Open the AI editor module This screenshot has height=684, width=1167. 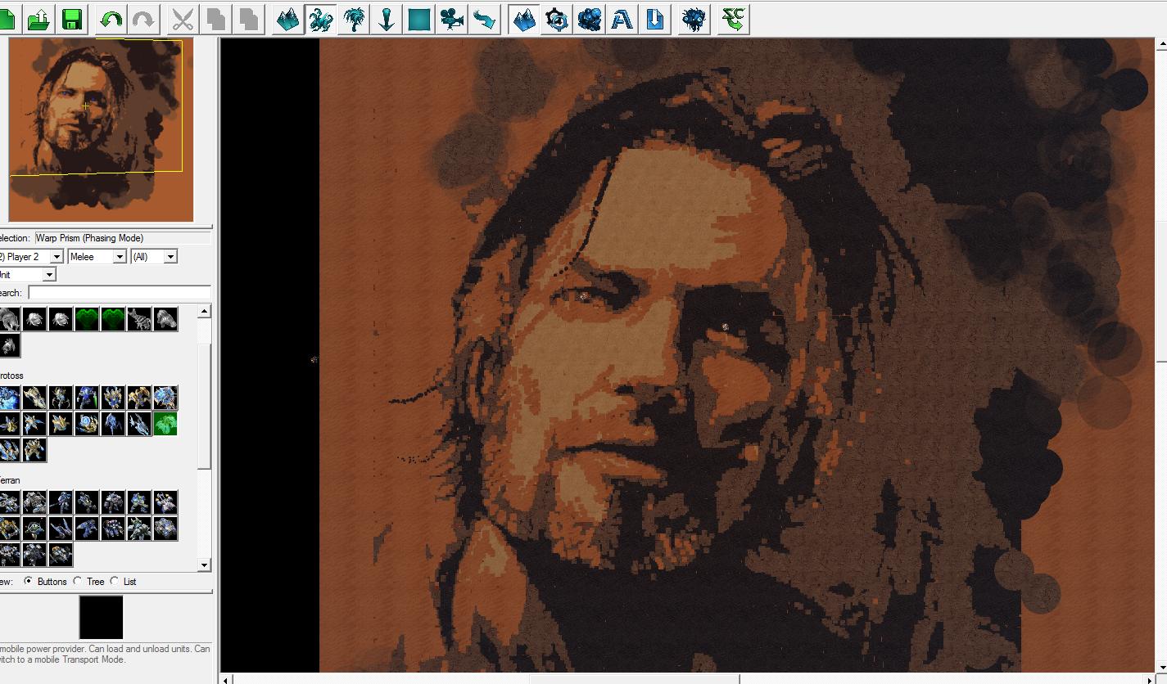point(694,19)
